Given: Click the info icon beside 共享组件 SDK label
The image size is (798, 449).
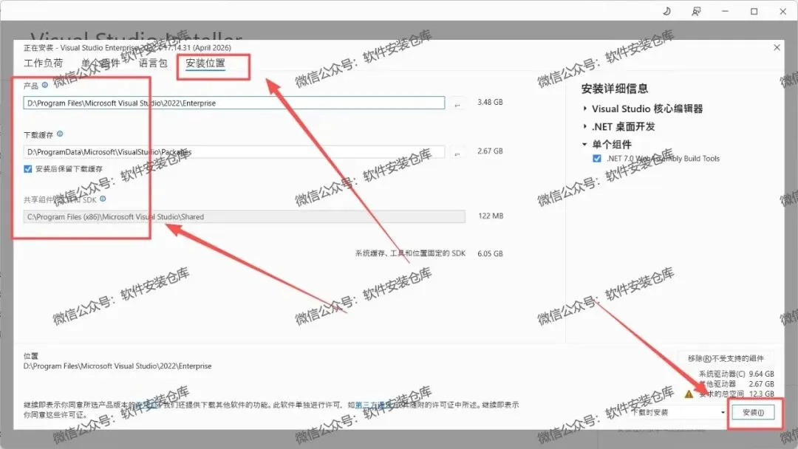Looking at the screenshot, I should click(x=103, y=199).
